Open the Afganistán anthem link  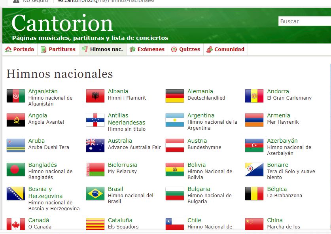43,91
